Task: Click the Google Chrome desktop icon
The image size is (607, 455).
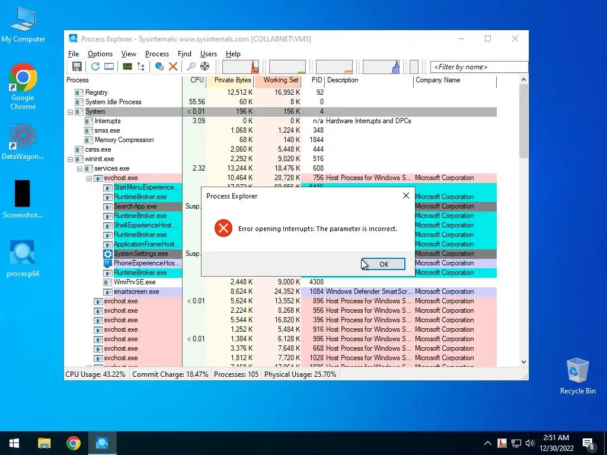Action: [23, 86]
